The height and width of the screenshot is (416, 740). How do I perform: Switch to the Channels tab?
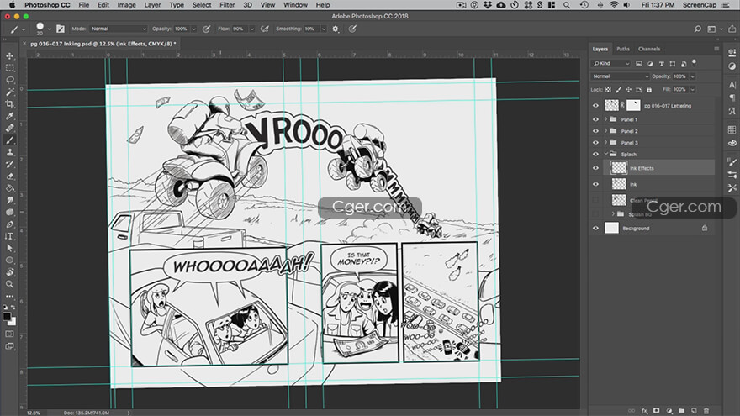click(649, 49)
